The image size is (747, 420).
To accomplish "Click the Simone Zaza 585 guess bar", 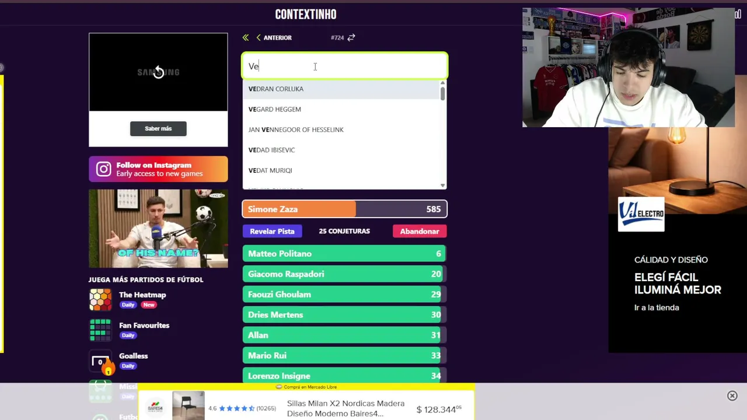I will click(x=345, y=209).
